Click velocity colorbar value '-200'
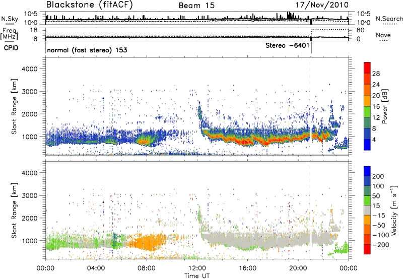The height and width of the screenshot is (279, 403). coord(381,245)
